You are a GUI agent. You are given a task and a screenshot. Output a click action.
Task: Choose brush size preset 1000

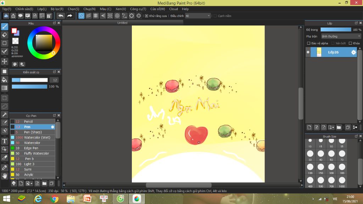tap(342, 182)
